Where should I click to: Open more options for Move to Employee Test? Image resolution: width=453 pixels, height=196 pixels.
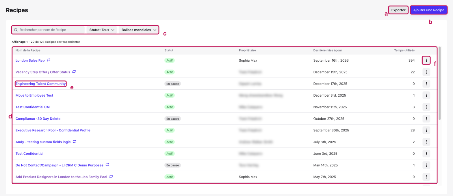coord(426,95)
